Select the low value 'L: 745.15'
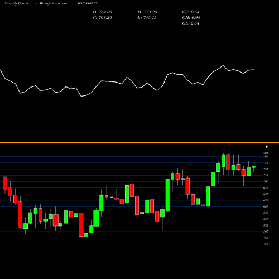This screenshot has width=279, height=279. 147,18
